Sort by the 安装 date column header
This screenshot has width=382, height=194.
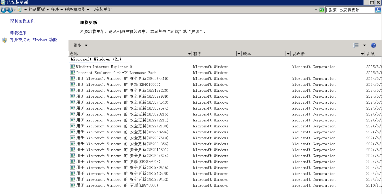click(x=374, y=54)
